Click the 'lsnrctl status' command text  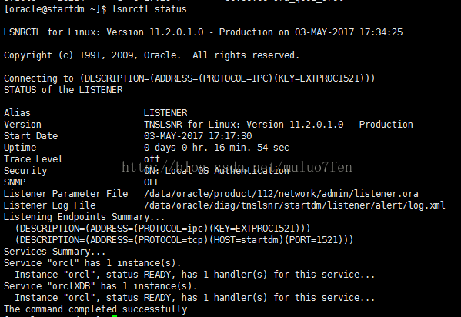click(149, 9)
